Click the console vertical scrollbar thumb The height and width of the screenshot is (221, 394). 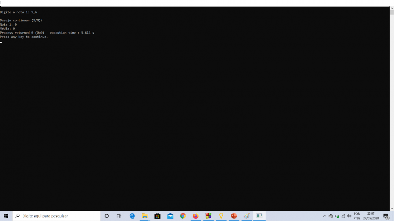coord(392,12)
